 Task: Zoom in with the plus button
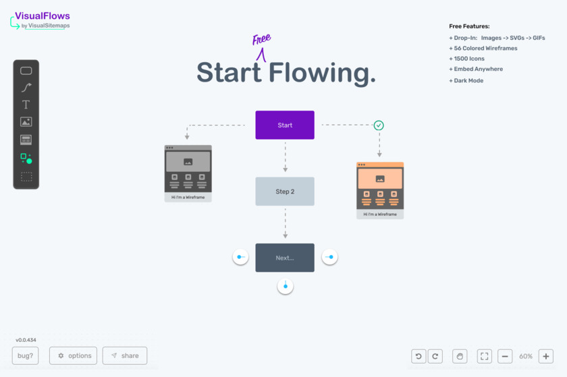point(546,356)
